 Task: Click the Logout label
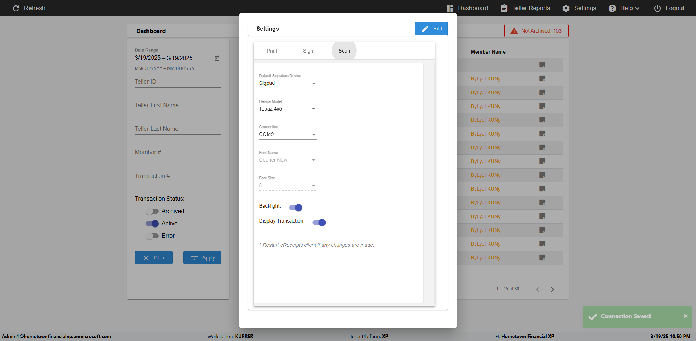point(675,8)
